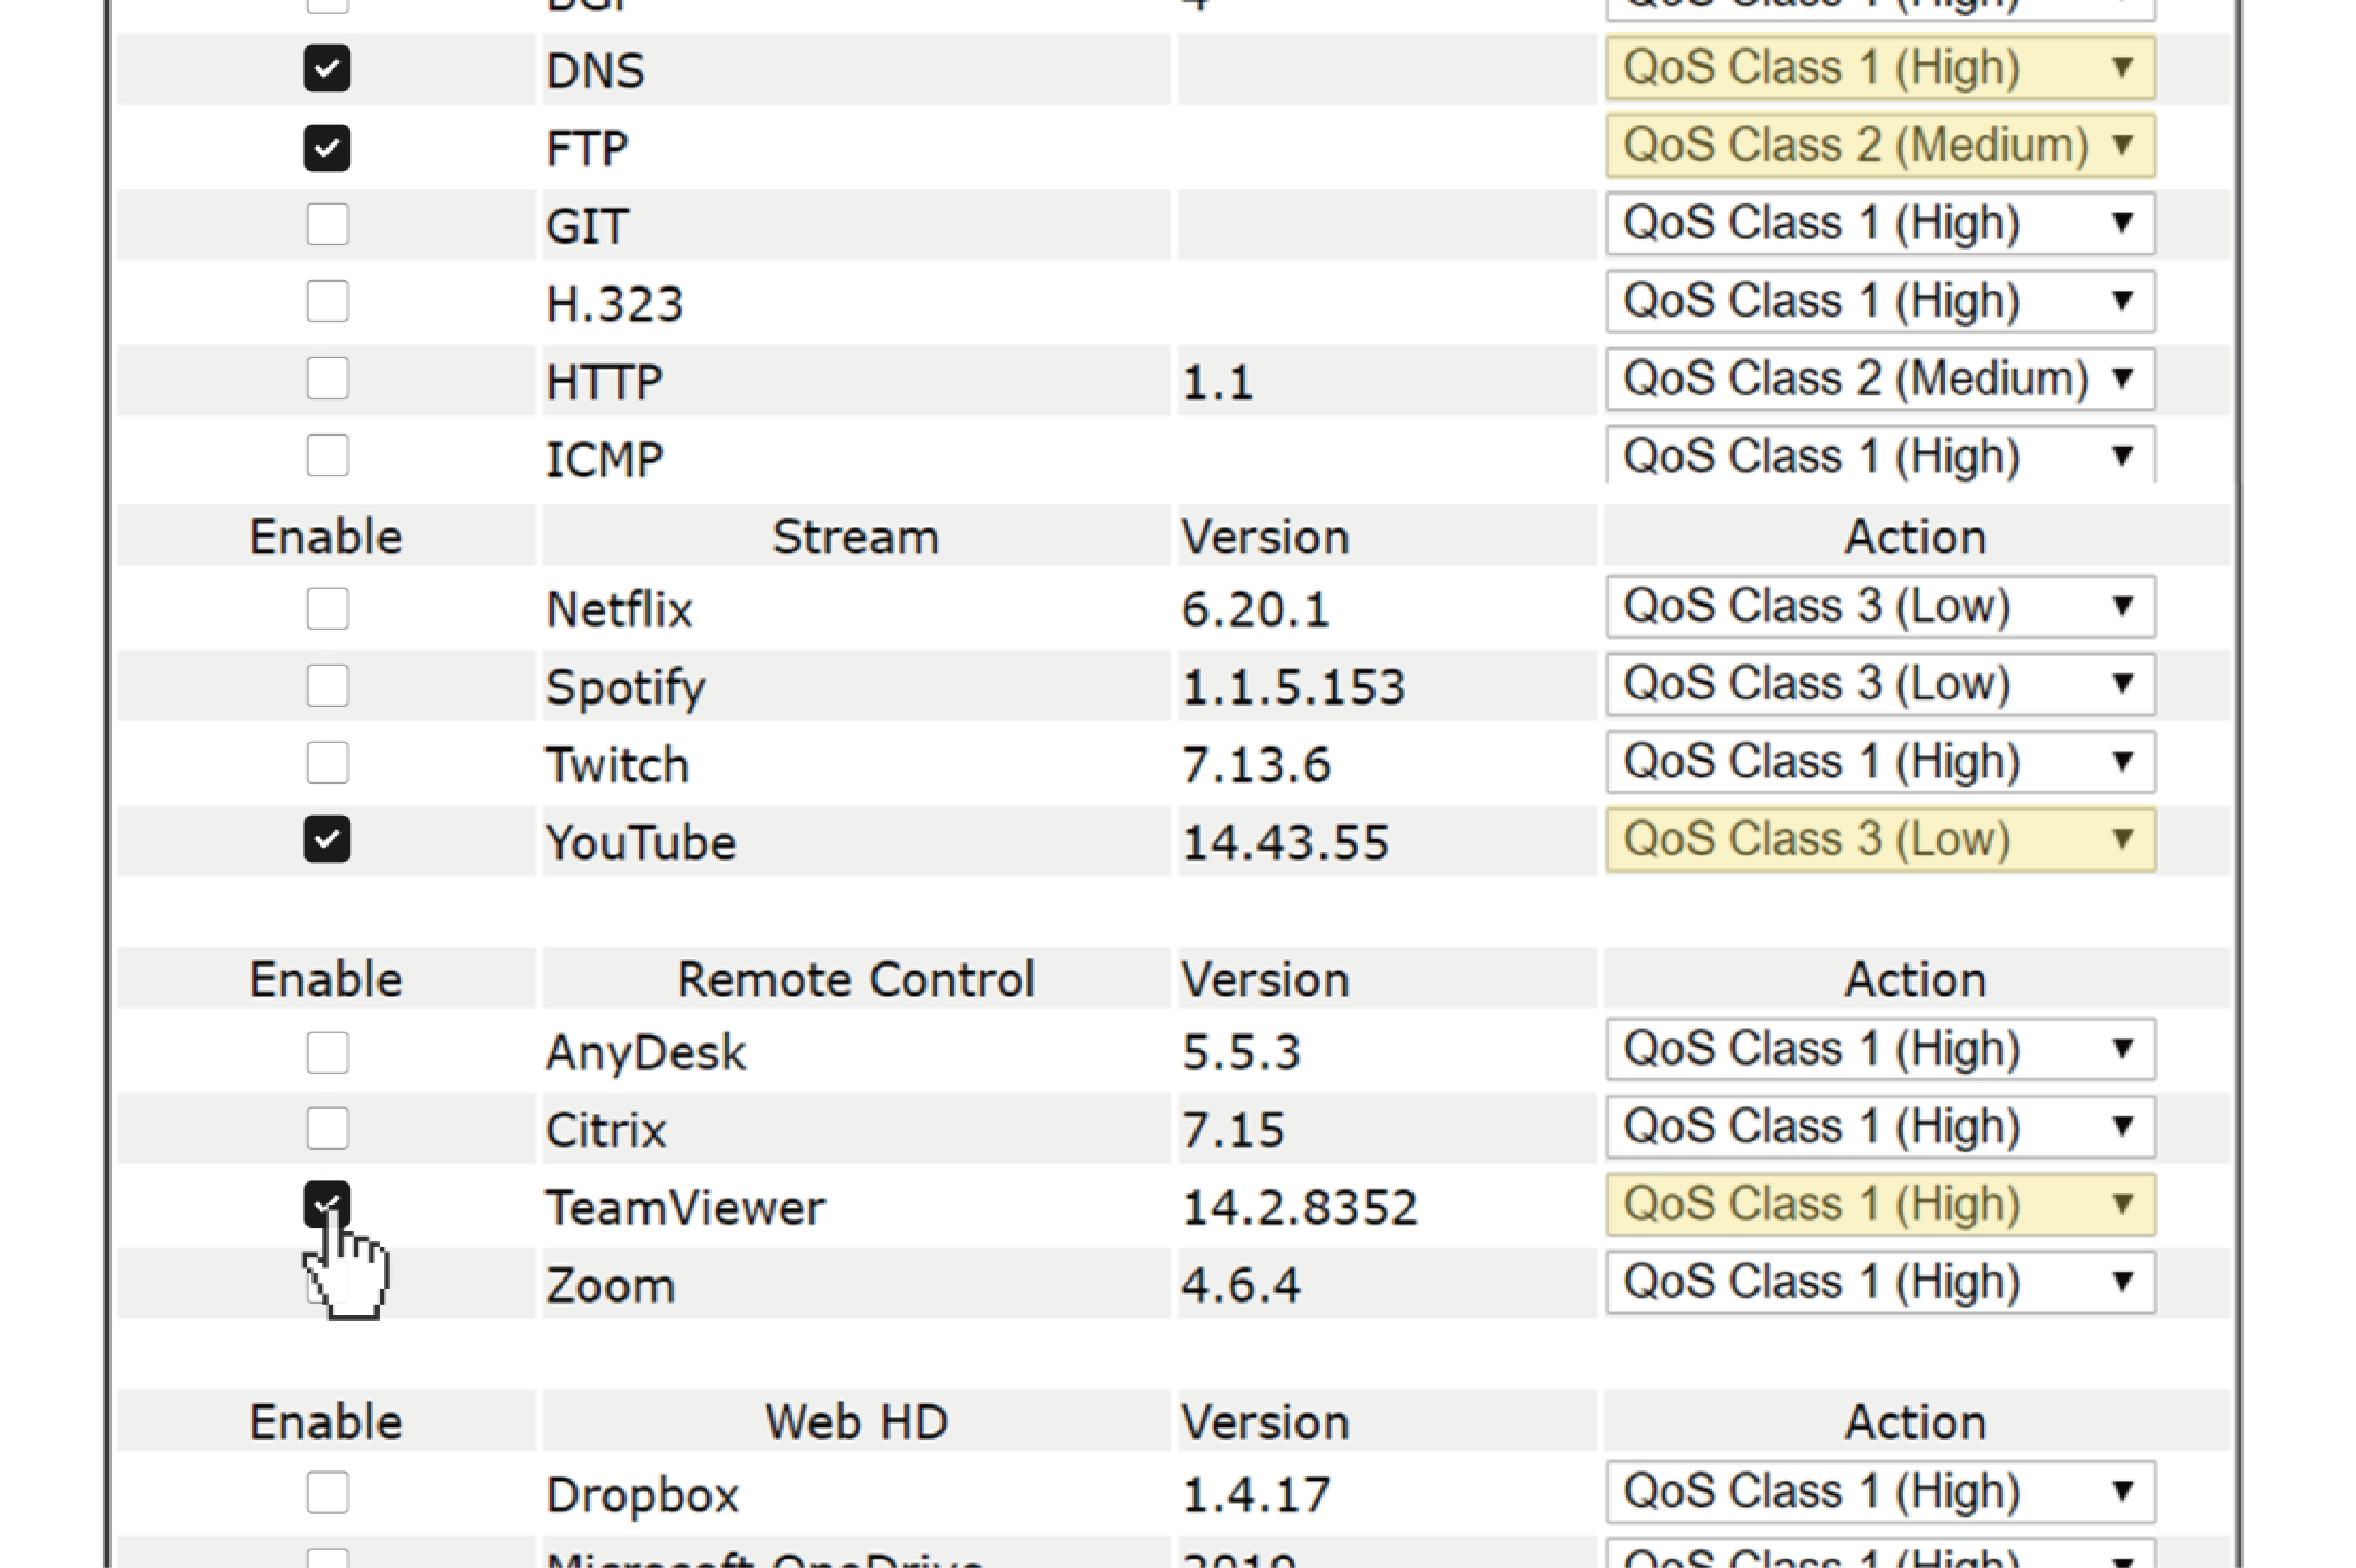Tick the H.323 enable checkbox
Image resolution: width=2356 pixels, height=1568 pixels.
(327, 301)
